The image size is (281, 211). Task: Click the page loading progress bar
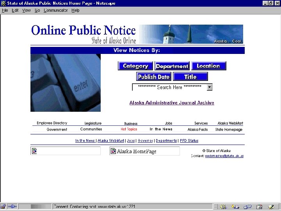(x=35, y=207)
